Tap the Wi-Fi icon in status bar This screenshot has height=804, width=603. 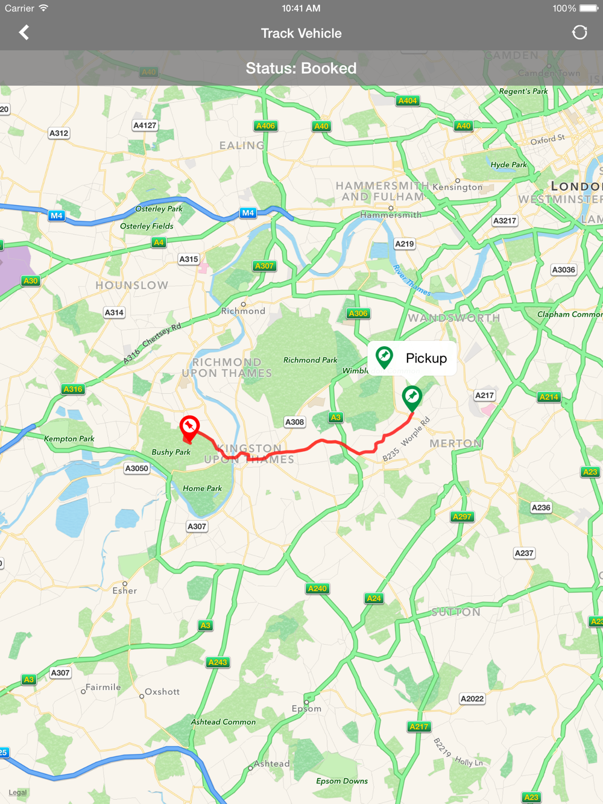tap(43, 8)
